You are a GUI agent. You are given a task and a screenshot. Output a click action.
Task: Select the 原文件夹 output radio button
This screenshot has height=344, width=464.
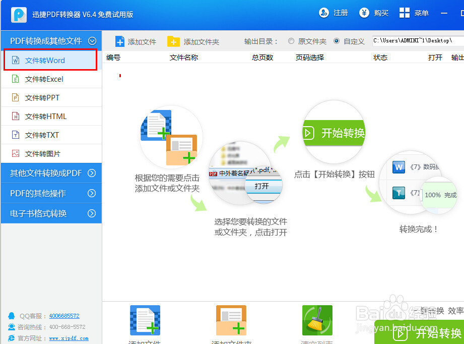pos(291,41)
